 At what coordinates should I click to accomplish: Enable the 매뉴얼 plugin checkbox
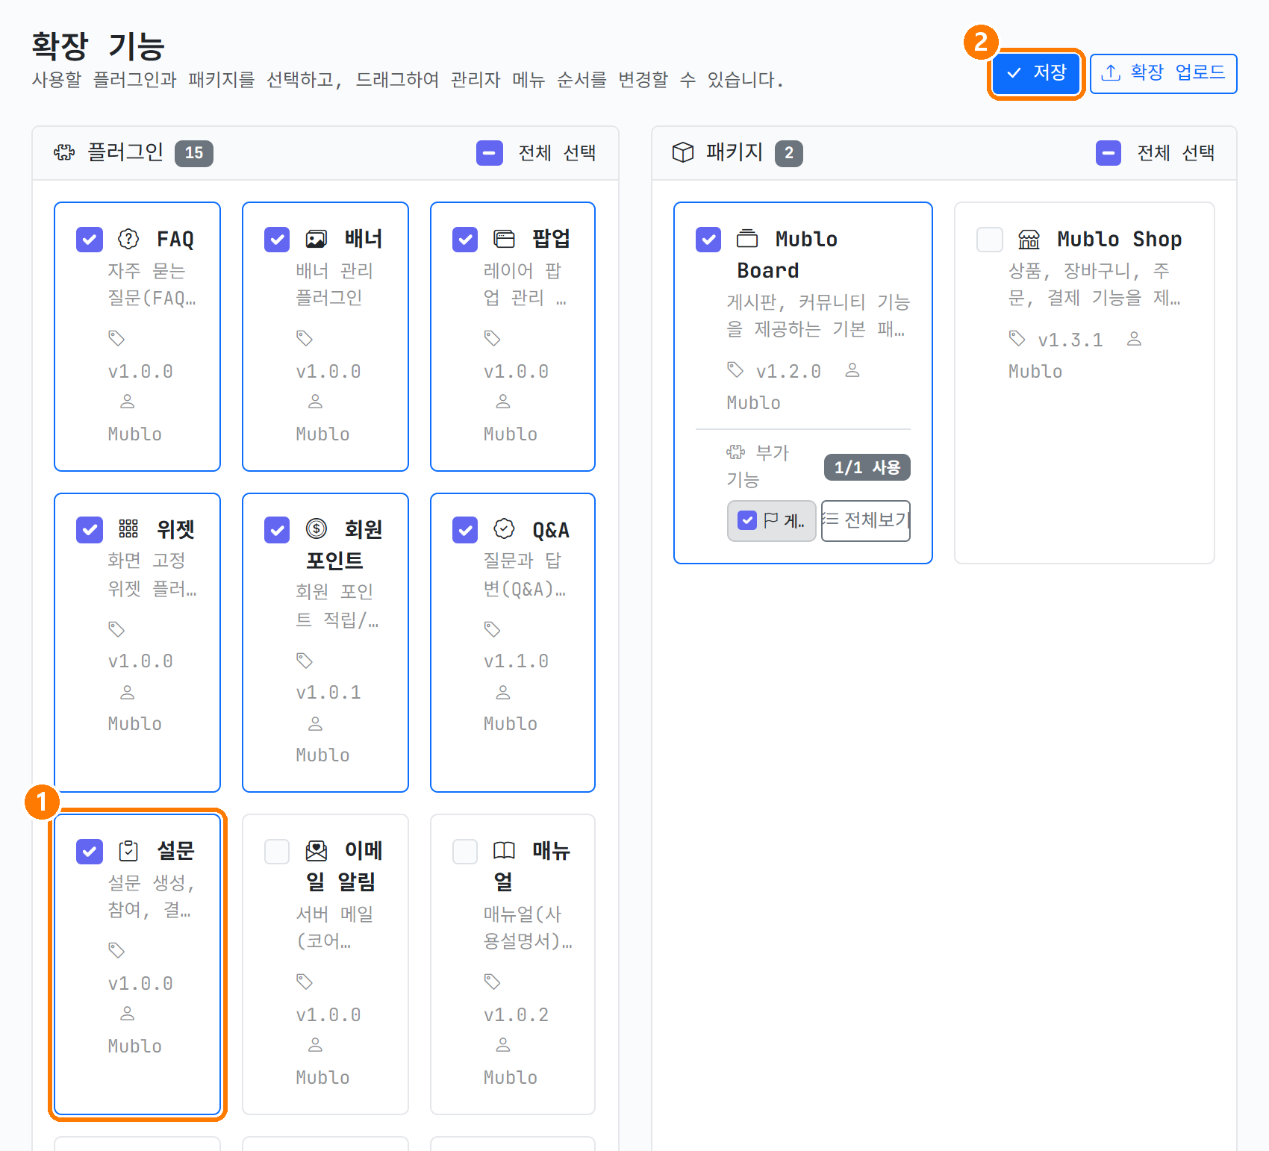pos(465,851)
